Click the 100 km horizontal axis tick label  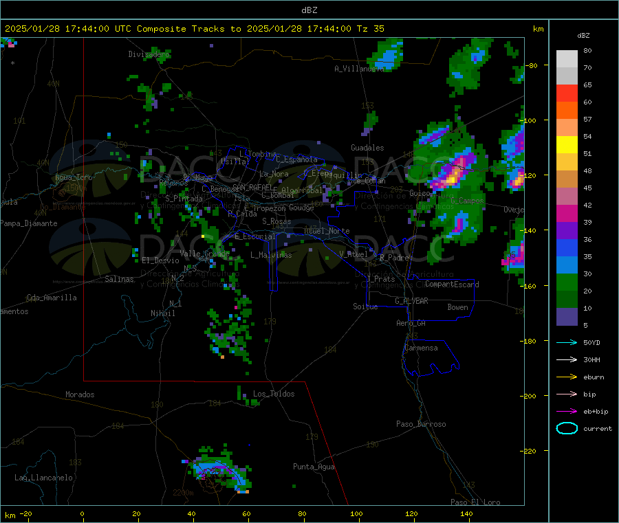[x=356, y=514]
